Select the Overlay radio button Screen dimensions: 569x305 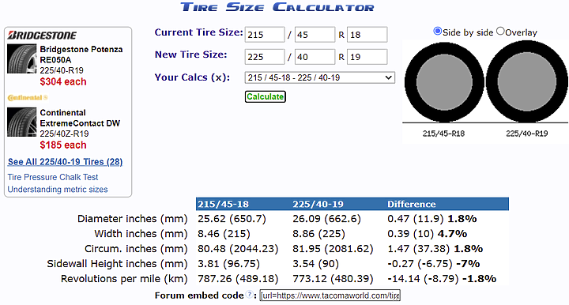500,31
